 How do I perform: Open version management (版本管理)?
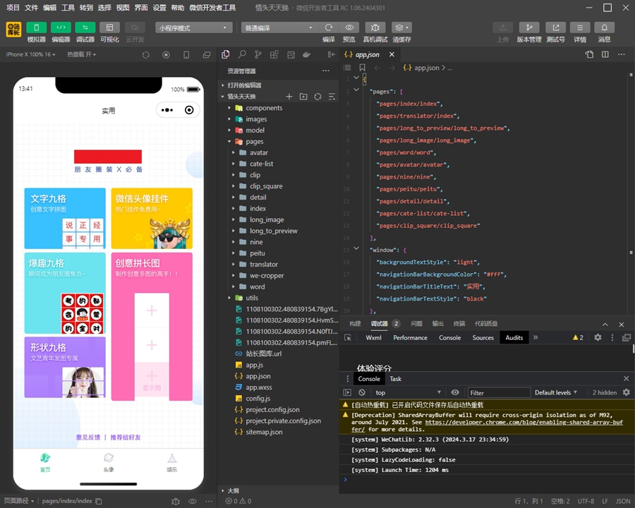click(x=529, y=28)
